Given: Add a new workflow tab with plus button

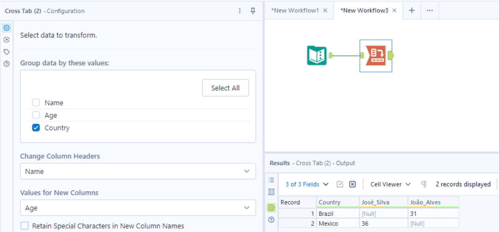Looking at the screenshot, I should (x=411, y=10).
